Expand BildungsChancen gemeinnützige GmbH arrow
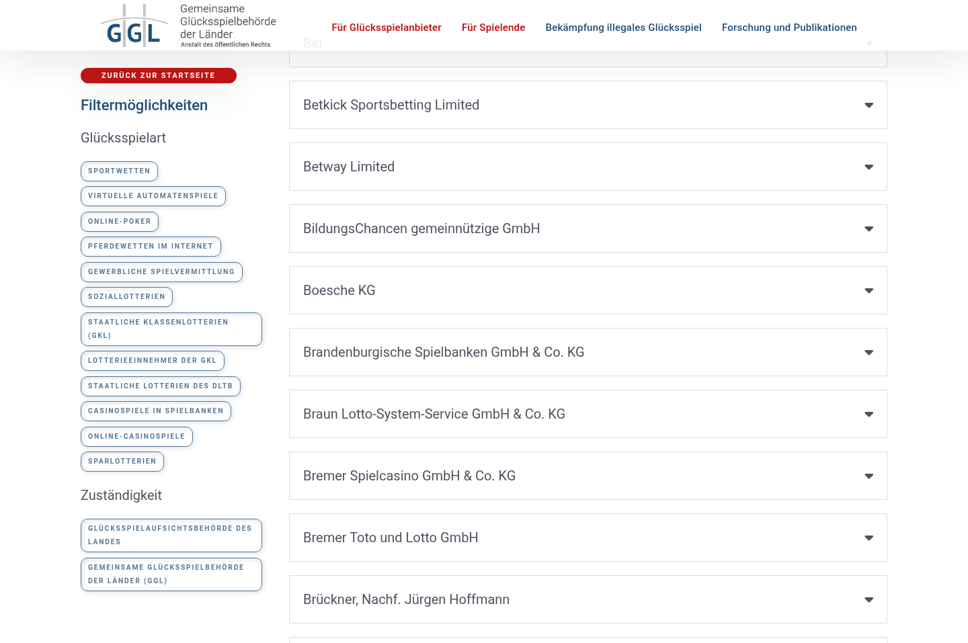The image size is (968, 643). click(x=869, y=229)
